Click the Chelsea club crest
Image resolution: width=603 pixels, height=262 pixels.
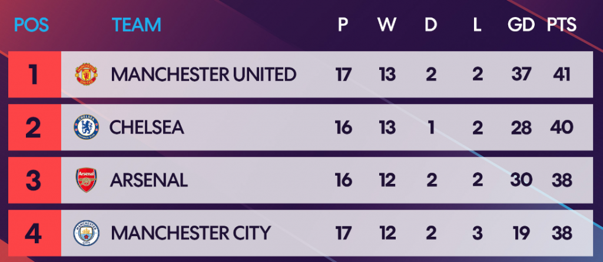click(x=87, y=127)
